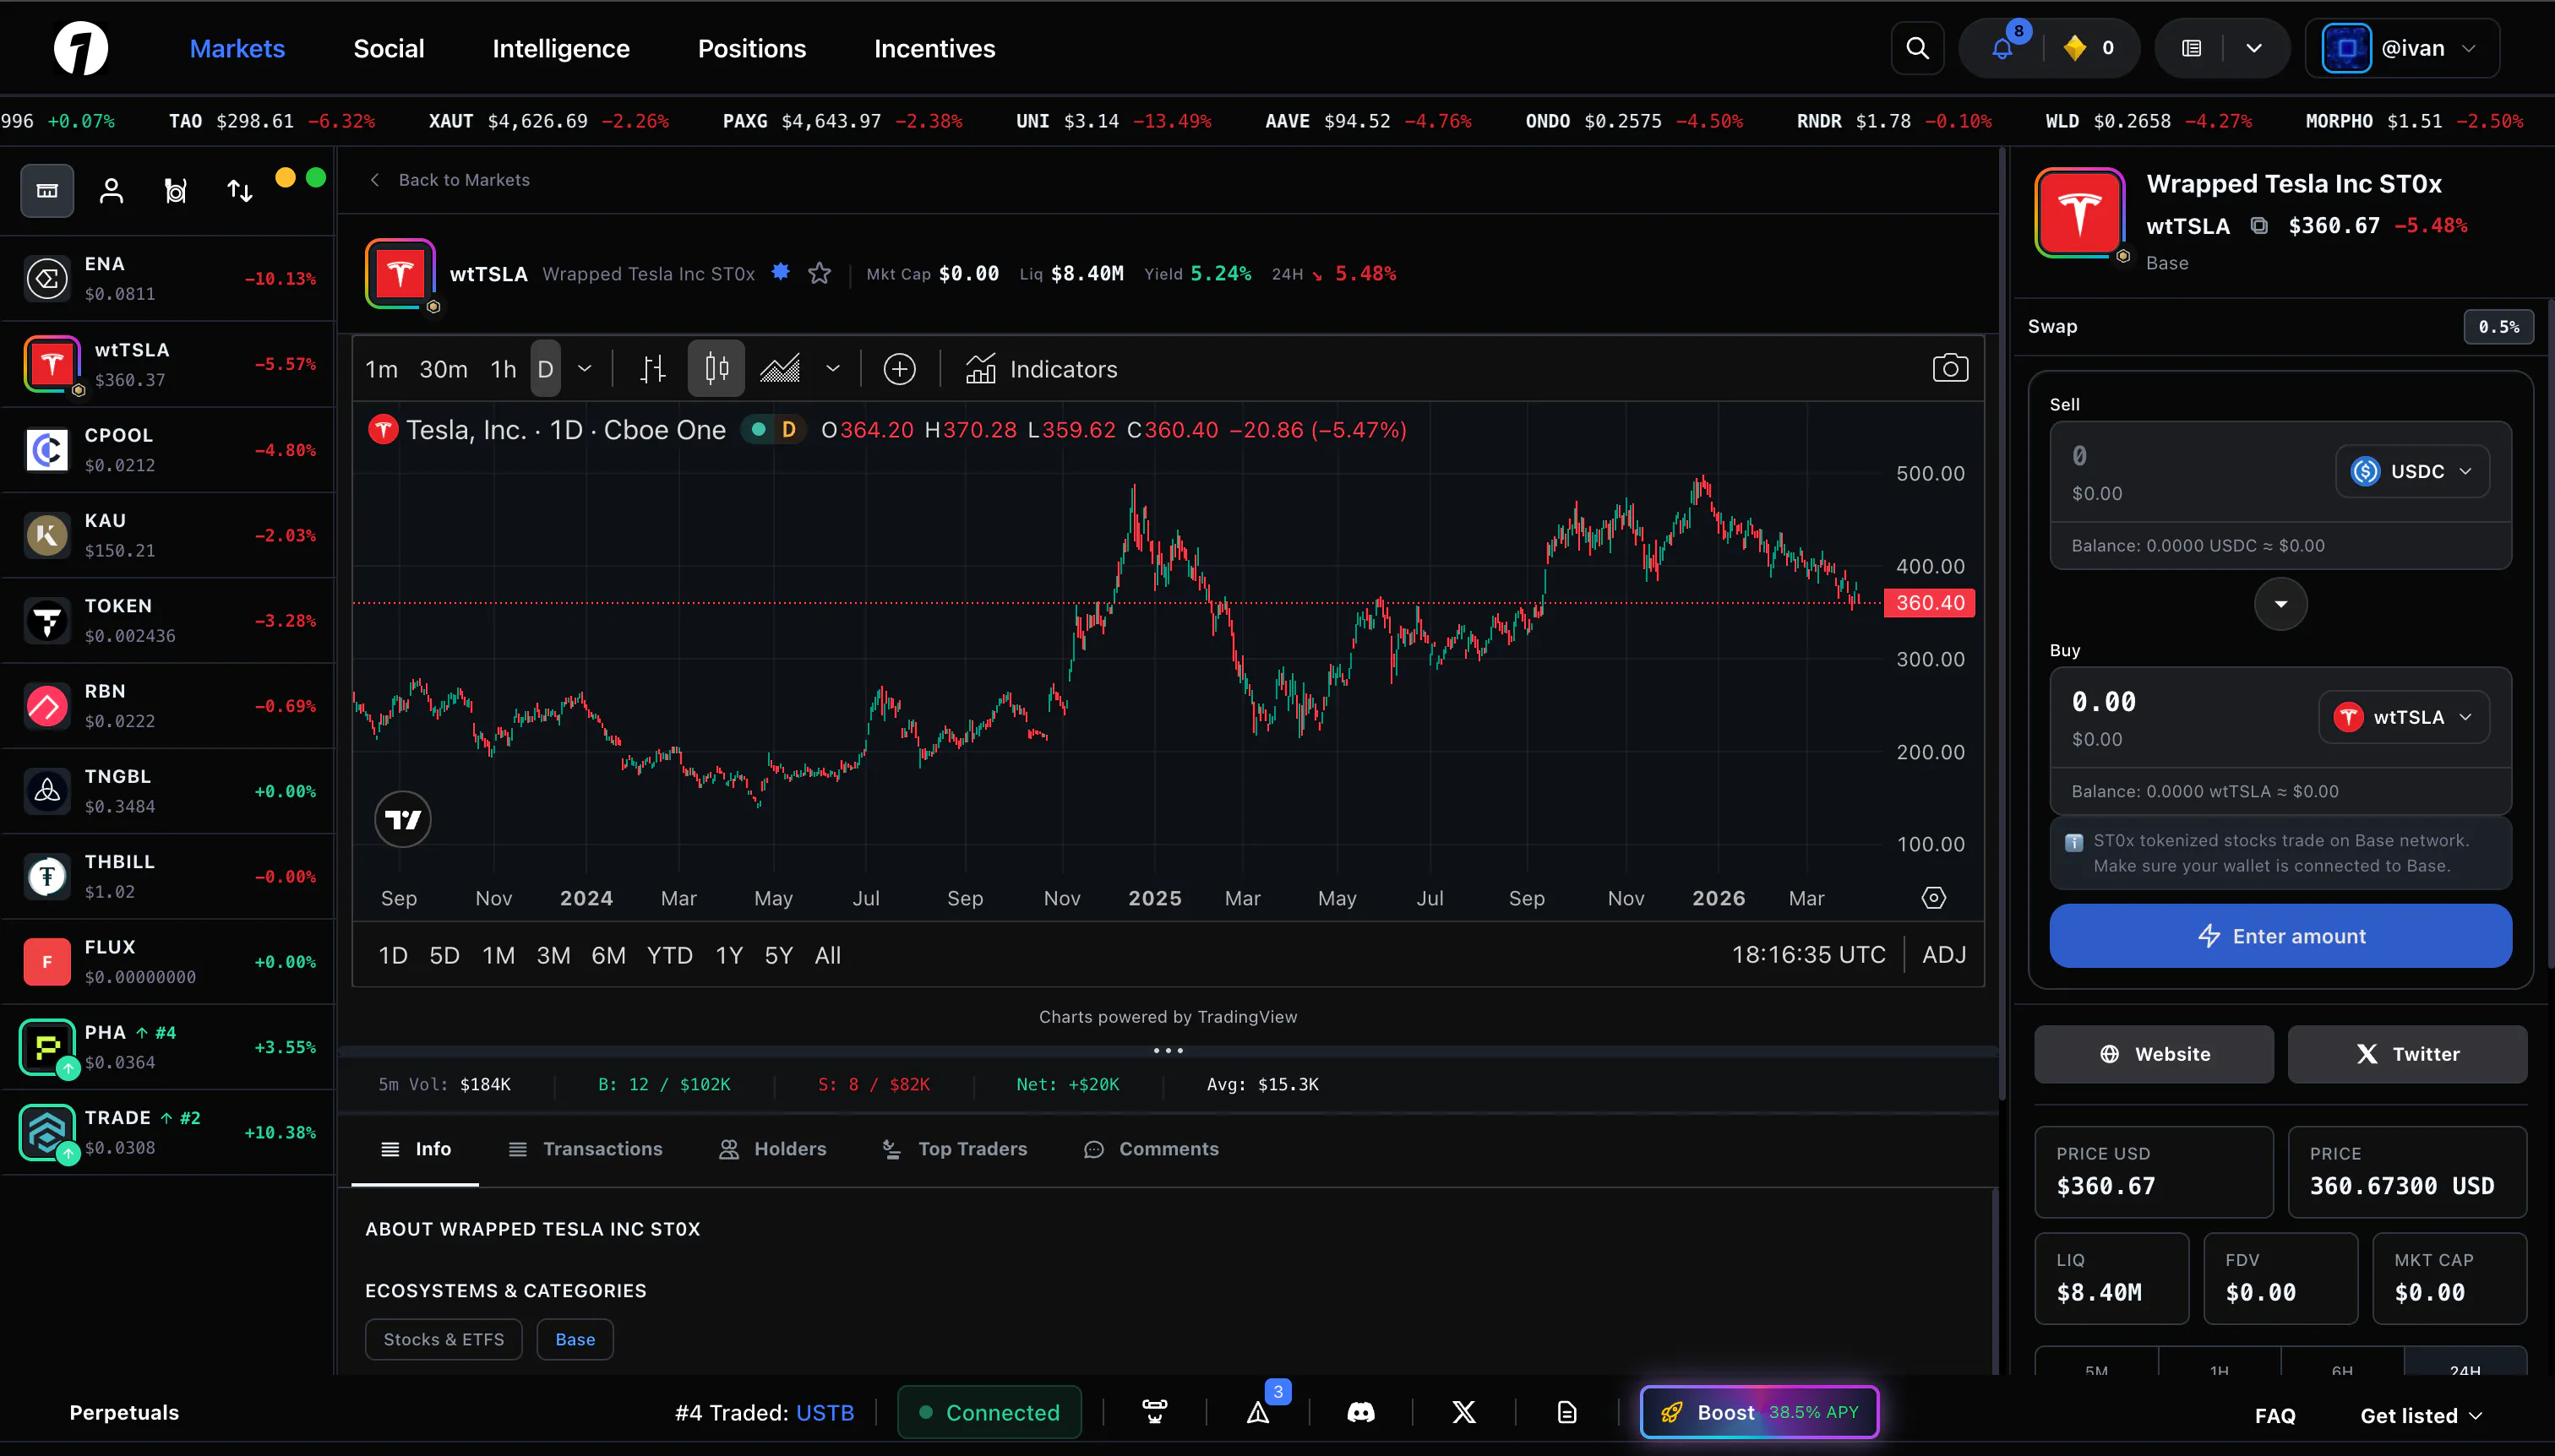Click the timezone 18:16:35 UTC control

tap(1809, 955)
